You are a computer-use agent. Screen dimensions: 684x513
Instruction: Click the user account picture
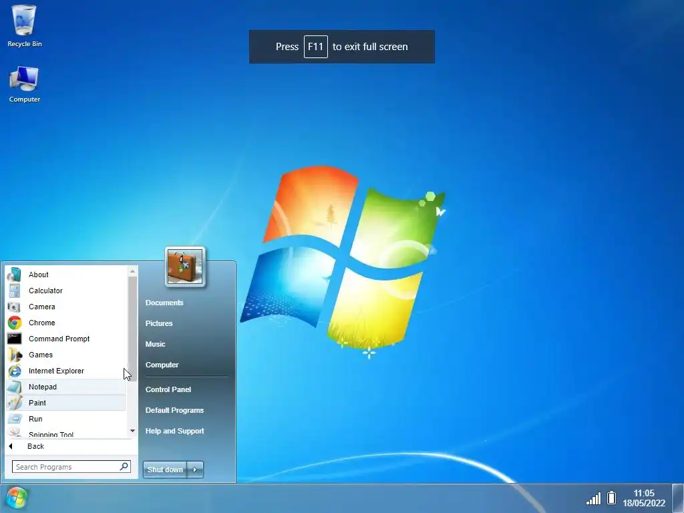(x=185, y=266)
